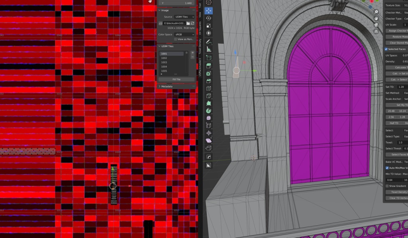Open the View sidebar tab
The width and height of the screenshot is (408, 238).
pyautogui.click(x=200, y=15)
